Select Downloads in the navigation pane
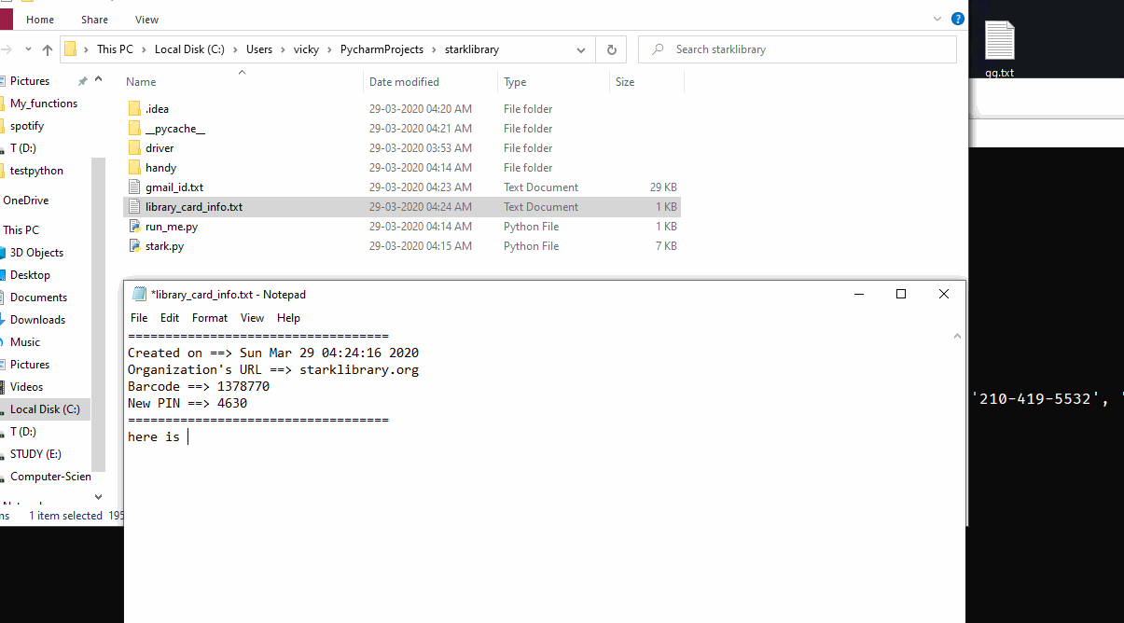Viewport: 1124px width, 623px height. pyautogui.click(x=37, y=320)
